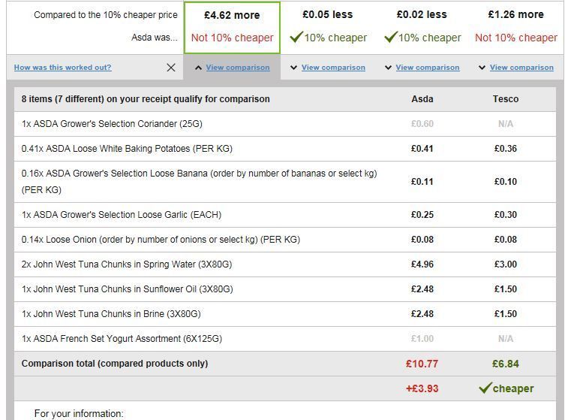Select the Loose Garlic (EACH) row
The width and height of the screenshot is (577, 420).
[285, 215]
